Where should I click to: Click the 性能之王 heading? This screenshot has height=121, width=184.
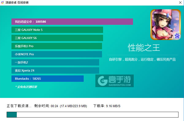(x=144, y=48)
